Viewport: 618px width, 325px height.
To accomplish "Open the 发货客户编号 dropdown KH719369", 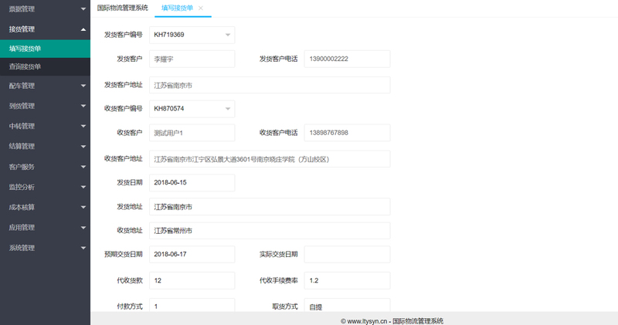I will [192, 35].
